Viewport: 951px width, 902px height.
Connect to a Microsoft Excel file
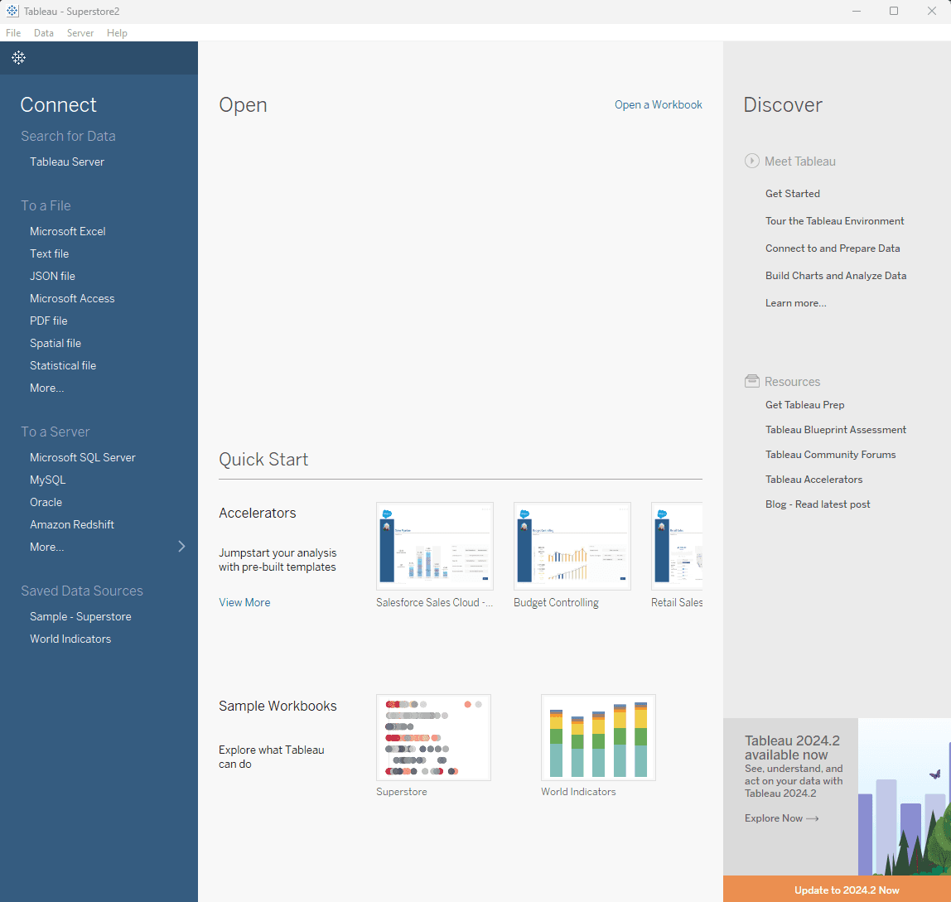[x=67, y=231]
